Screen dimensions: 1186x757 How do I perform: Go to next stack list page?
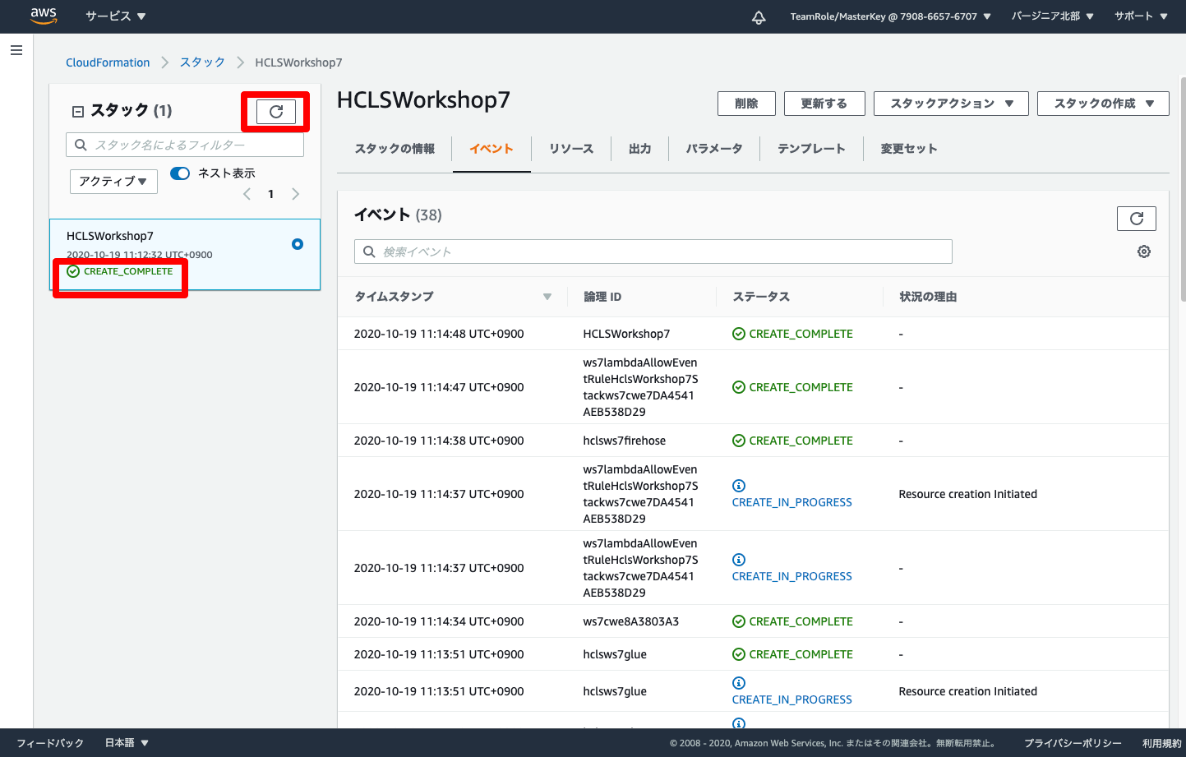[x=296, y=194]
